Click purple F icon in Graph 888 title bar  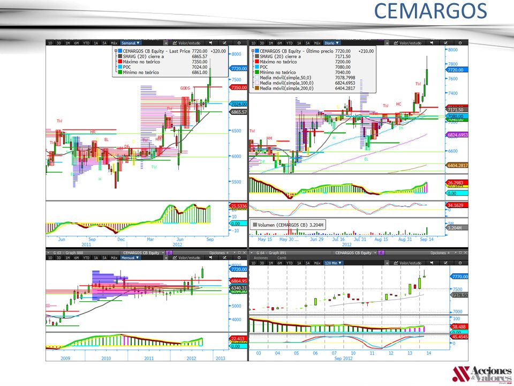pyautogui.click(x=169, y=253)
